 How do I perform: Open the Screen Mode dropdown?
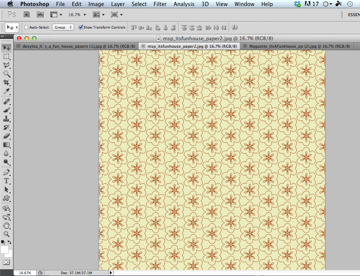pyautogui.click(x=117, y=14)
